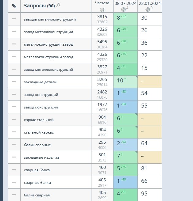
Task: Sort by the Запросы column header
Action: pyautogui.click(x=35, y=6)
